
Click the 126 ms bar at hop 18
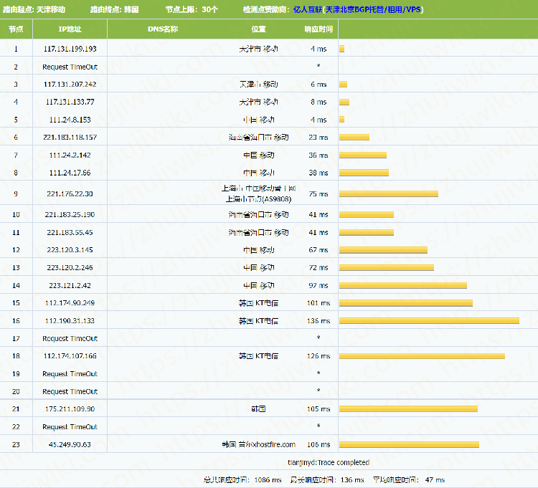point(421,356)
